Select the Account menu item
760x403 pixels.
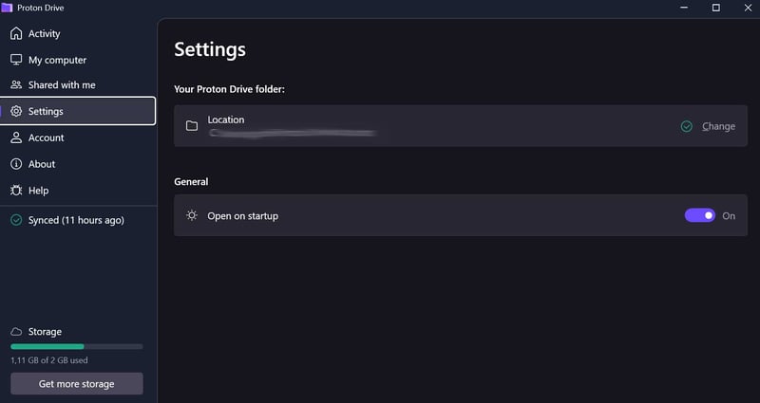pyautogui.click(x=46, y=137)
